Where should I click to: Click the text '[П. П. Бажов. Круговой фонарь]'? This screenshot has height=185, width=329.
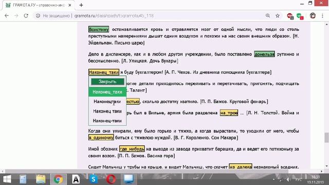[x=234, y=102]
